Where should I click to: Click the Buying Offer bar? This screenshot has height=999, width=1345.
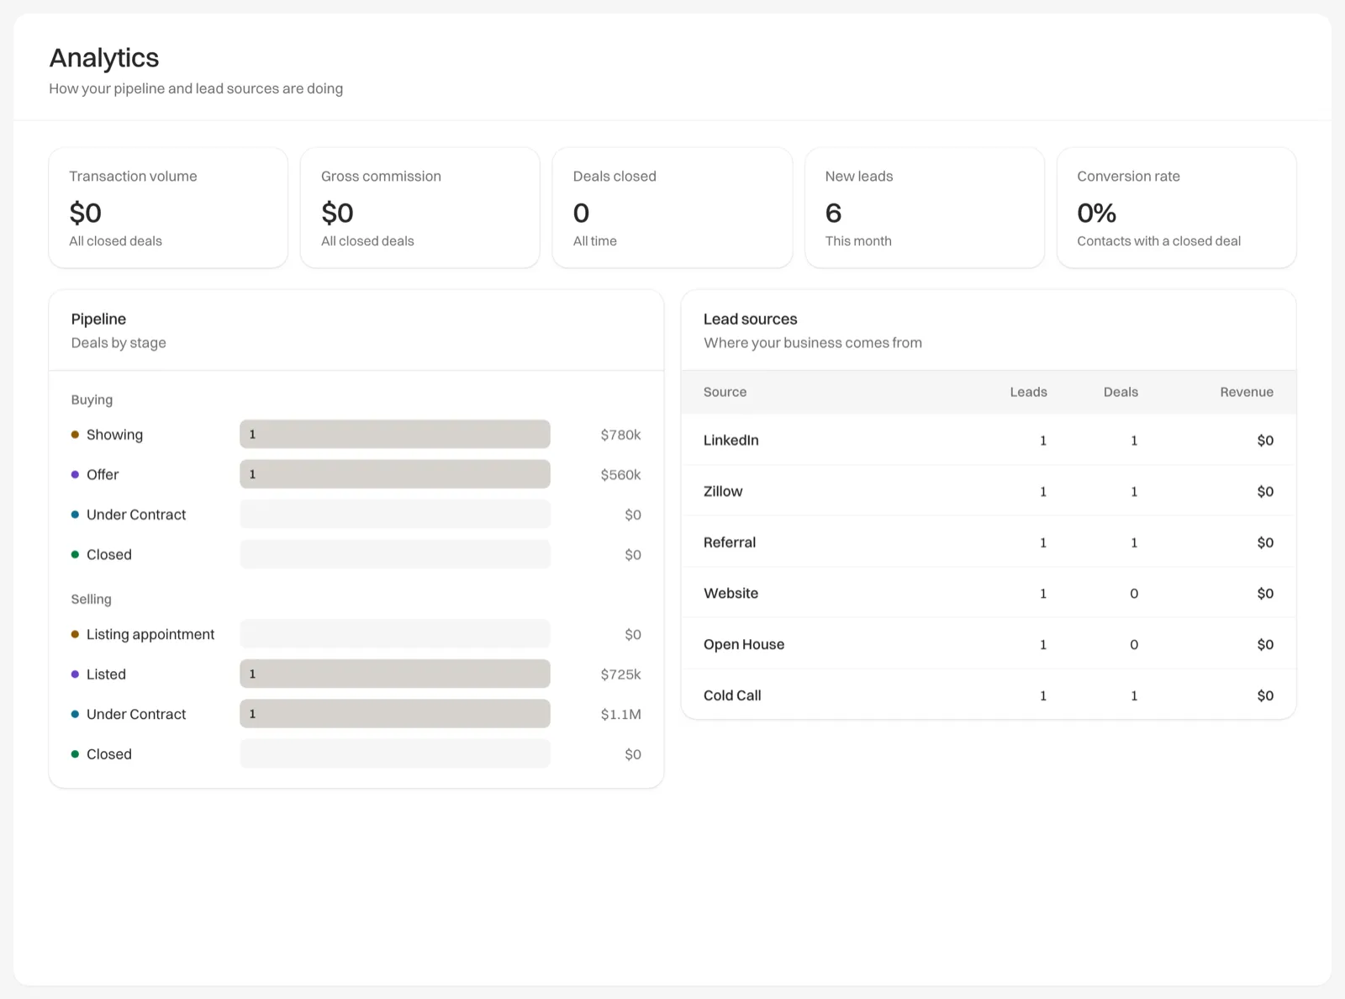coord(395,474)
